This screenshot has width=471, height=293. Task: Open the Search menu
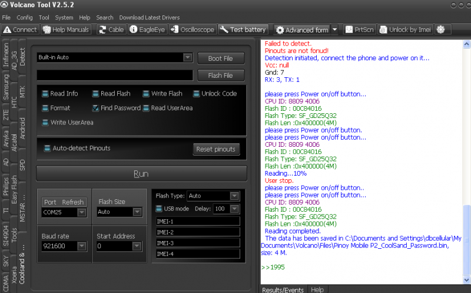click(105, 18)
